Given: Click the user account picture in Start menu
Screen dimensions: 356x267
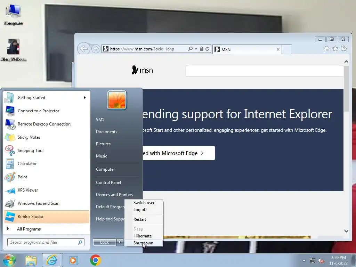Looking at the screenshot, I should 117,100.
